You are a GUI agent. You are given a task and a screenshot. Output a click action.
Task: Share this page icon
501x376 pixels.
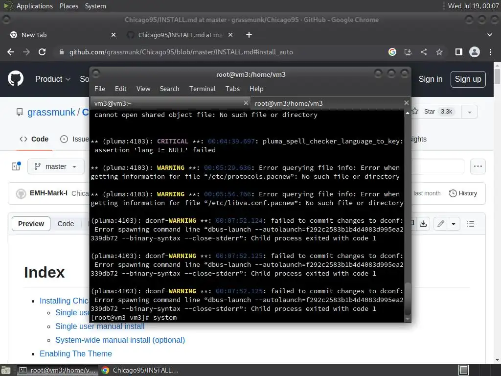point(424,52)
